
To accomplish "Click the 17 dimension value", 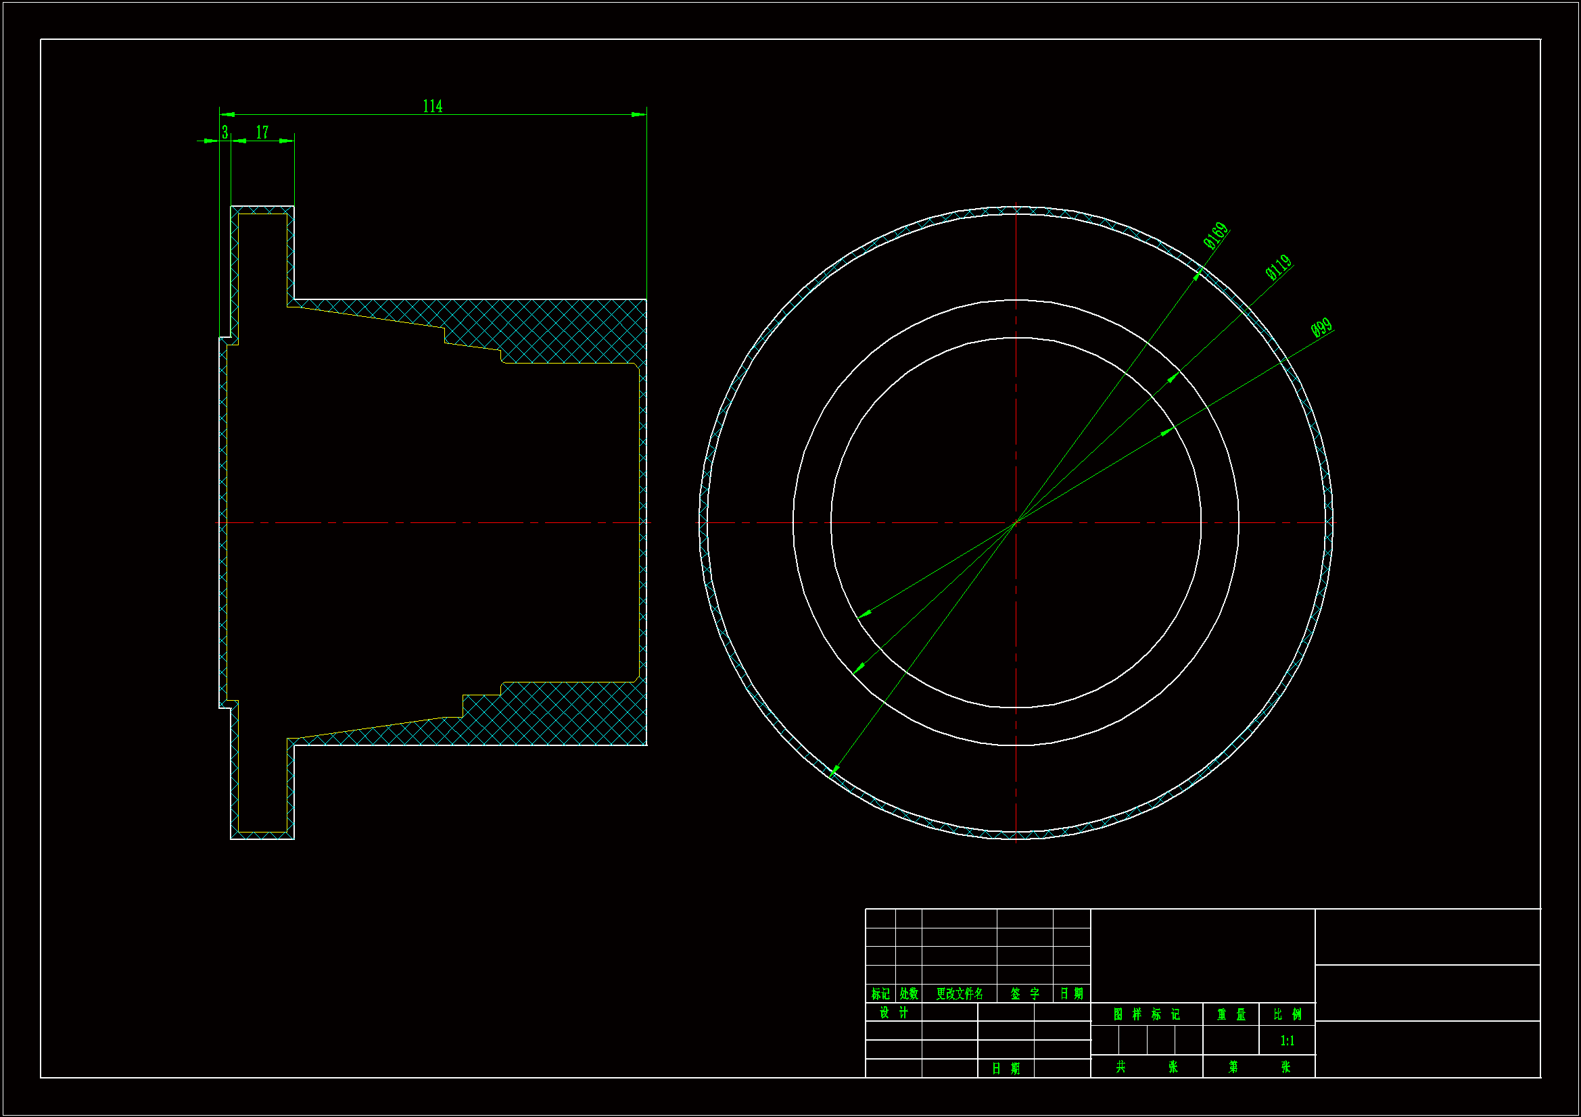I will tap(262, 132).
